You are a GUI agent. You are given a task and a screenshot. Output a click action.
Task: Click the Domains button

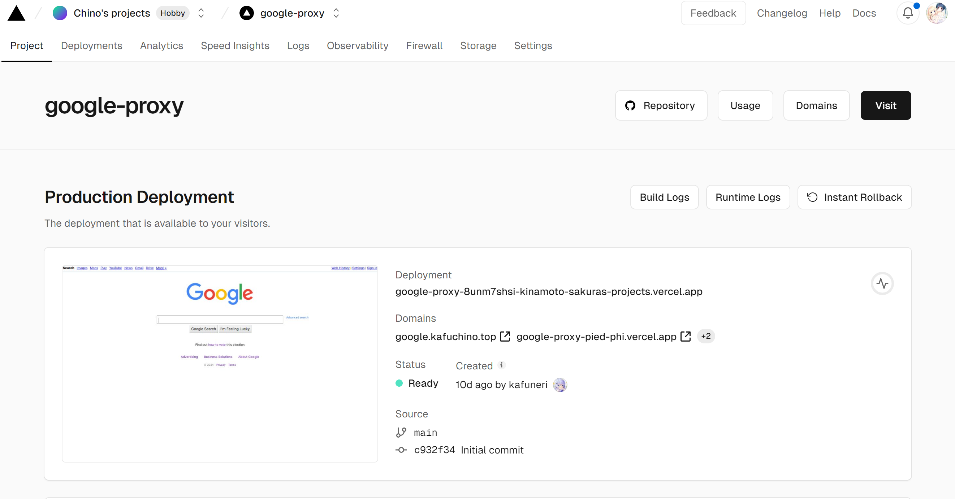(816, 105)
